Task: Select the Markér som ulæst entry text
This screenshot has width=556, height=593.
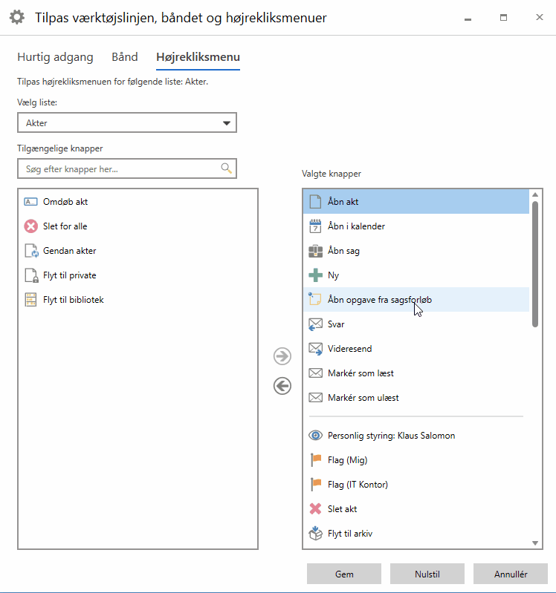Action: (x=363, y=398)
